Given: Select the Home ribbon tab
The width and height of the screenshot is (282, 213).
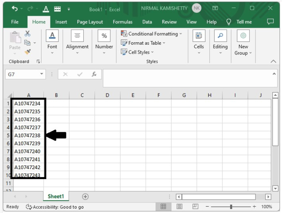Looking at the screenshot, I should click(x=39, y=22).
